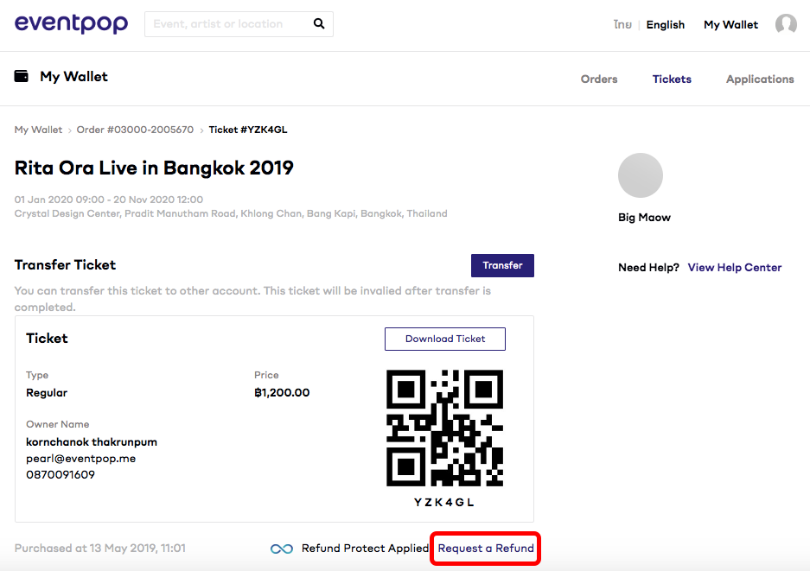Click the My Wallet page heading
810x571 pixels.
tap(73, 76)
